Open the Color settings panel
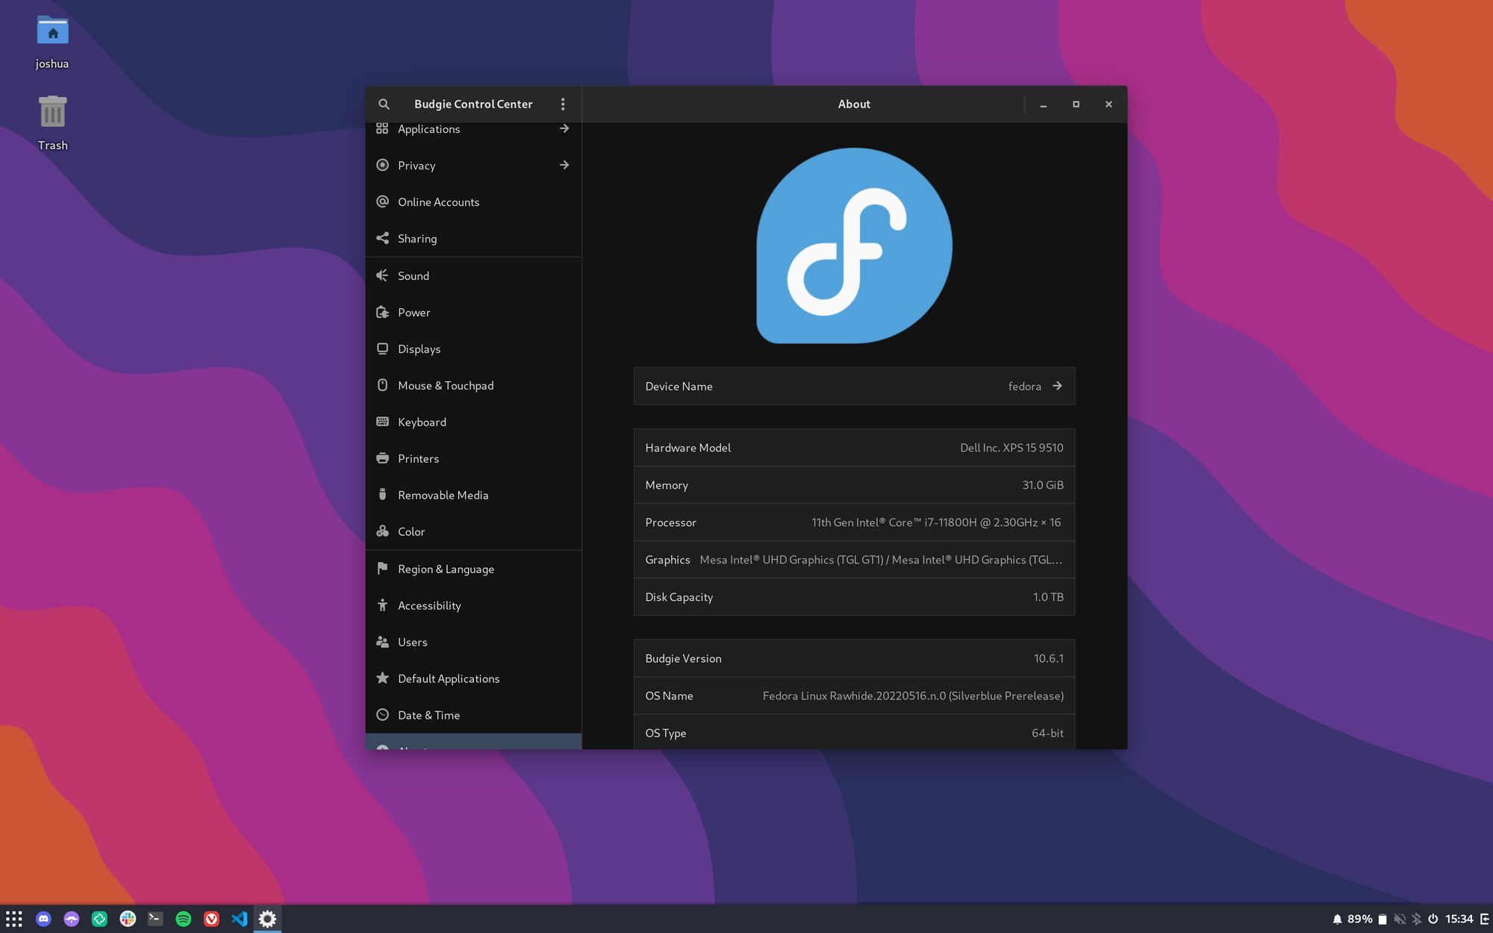The width and height of the screenshot is (1493, 933). (x=473, y=532)
